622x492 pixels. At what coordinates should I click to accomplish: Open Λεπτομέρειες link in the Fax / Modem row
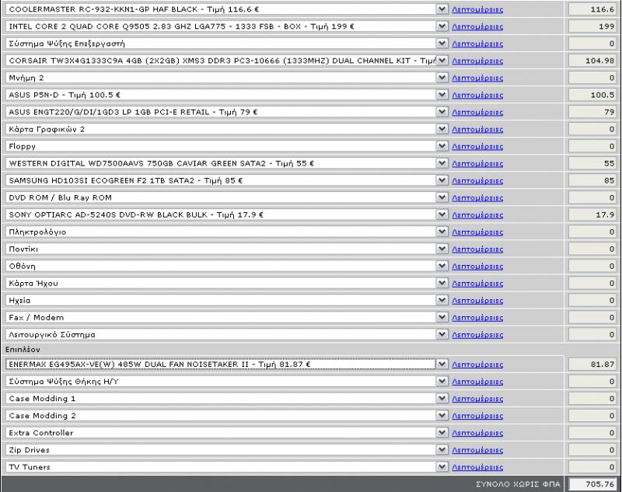coord(477,318)
